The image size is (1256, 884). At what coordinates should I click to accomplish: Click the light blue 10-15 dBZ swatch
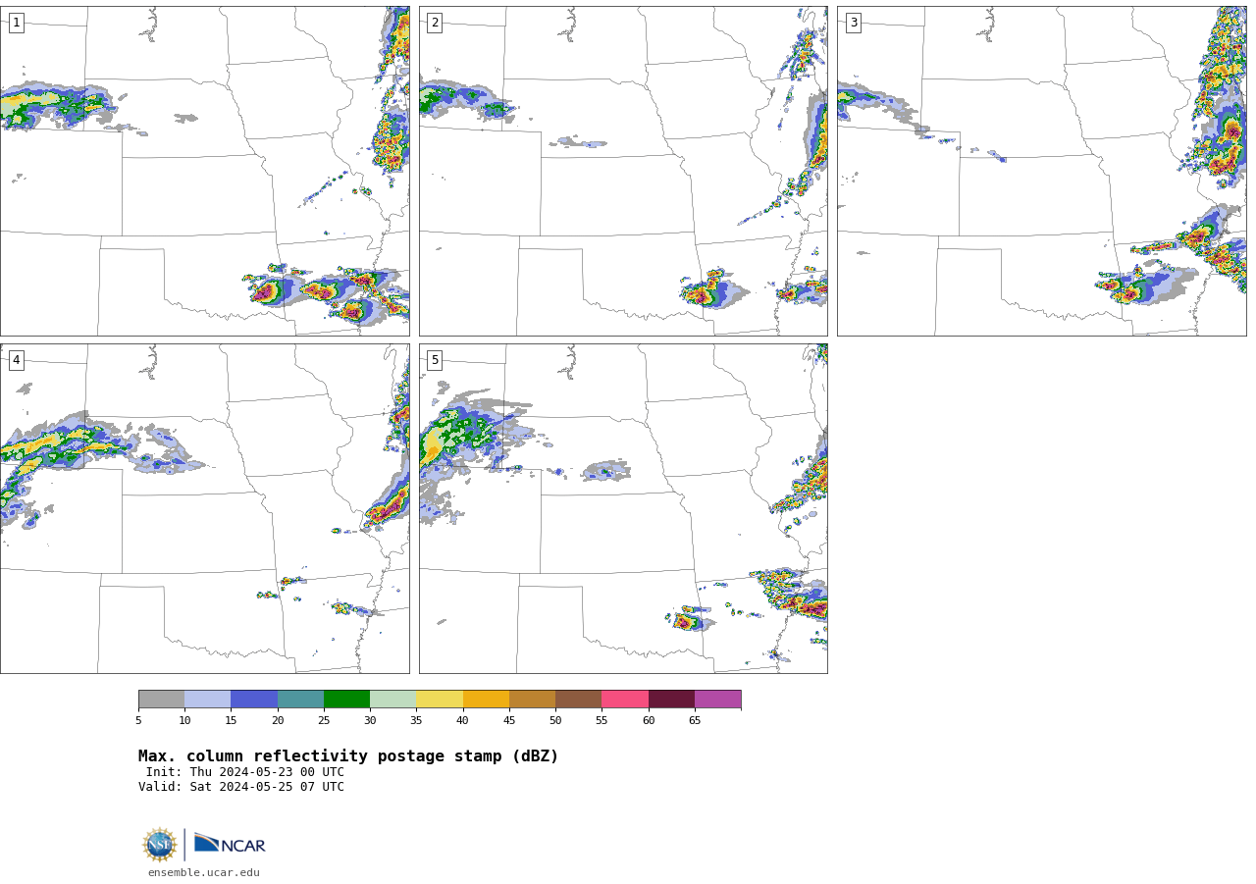click(x=207, y=699)
